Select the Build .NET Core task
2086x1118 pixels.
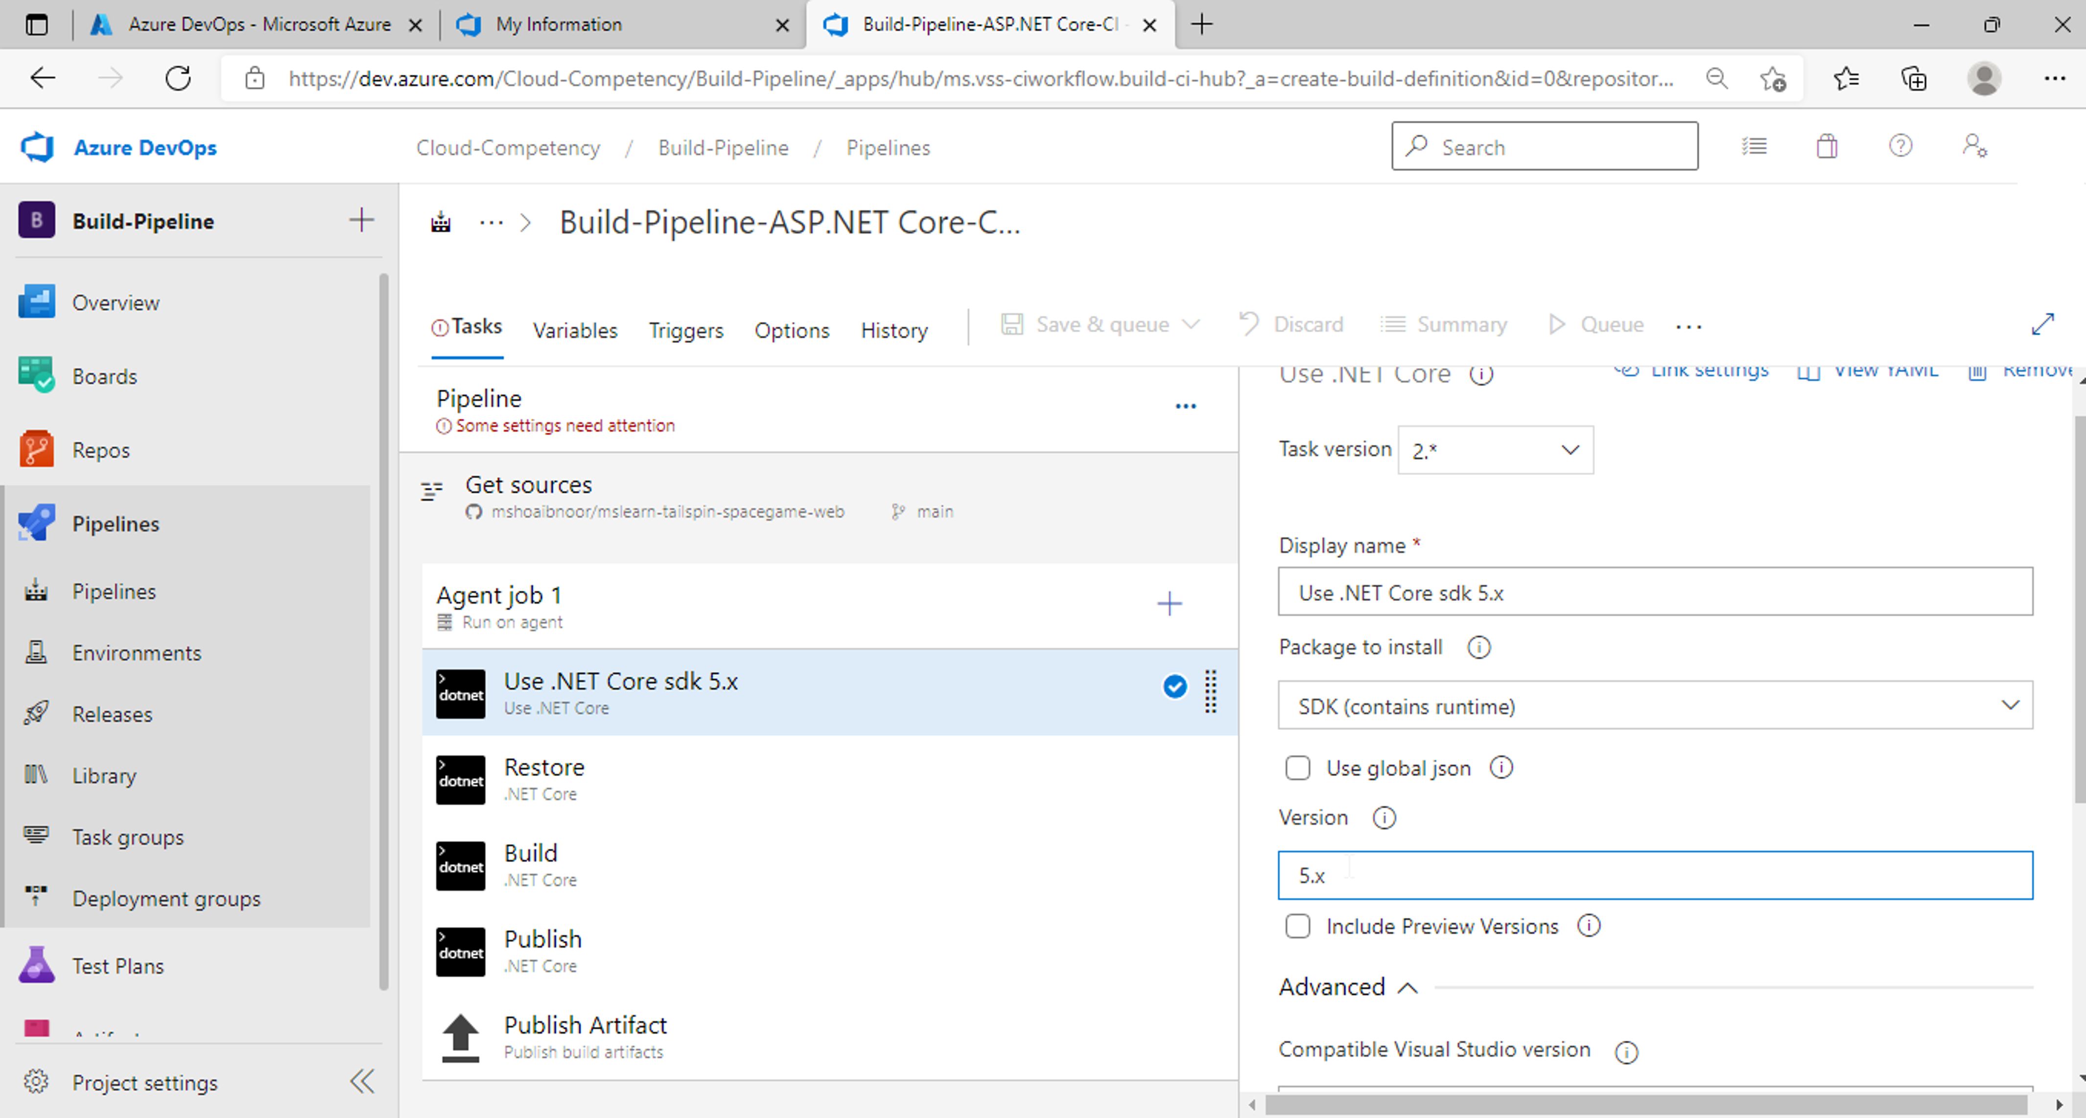pos(830,865)
